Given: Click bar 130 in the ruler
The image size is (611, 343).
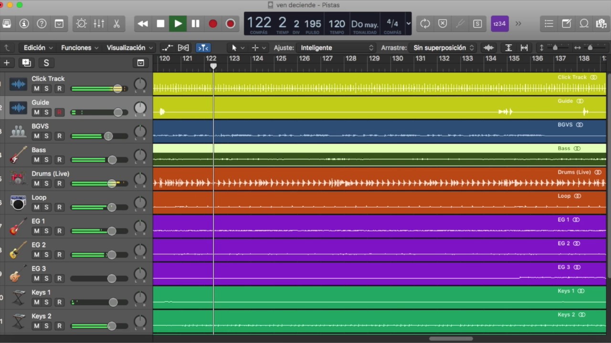Looking at the screenshot, I should (x=397, y=59).
